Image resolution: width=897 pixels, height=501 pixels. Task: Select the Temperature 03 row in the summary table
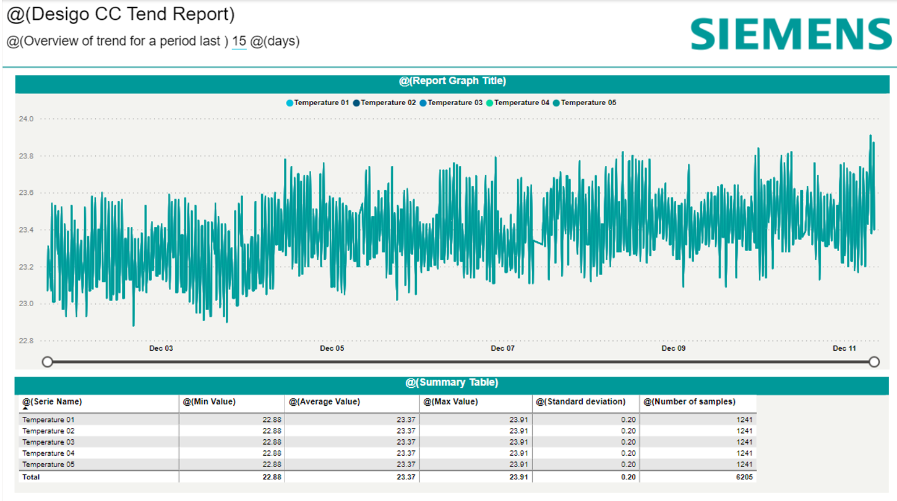click(48, 442)
